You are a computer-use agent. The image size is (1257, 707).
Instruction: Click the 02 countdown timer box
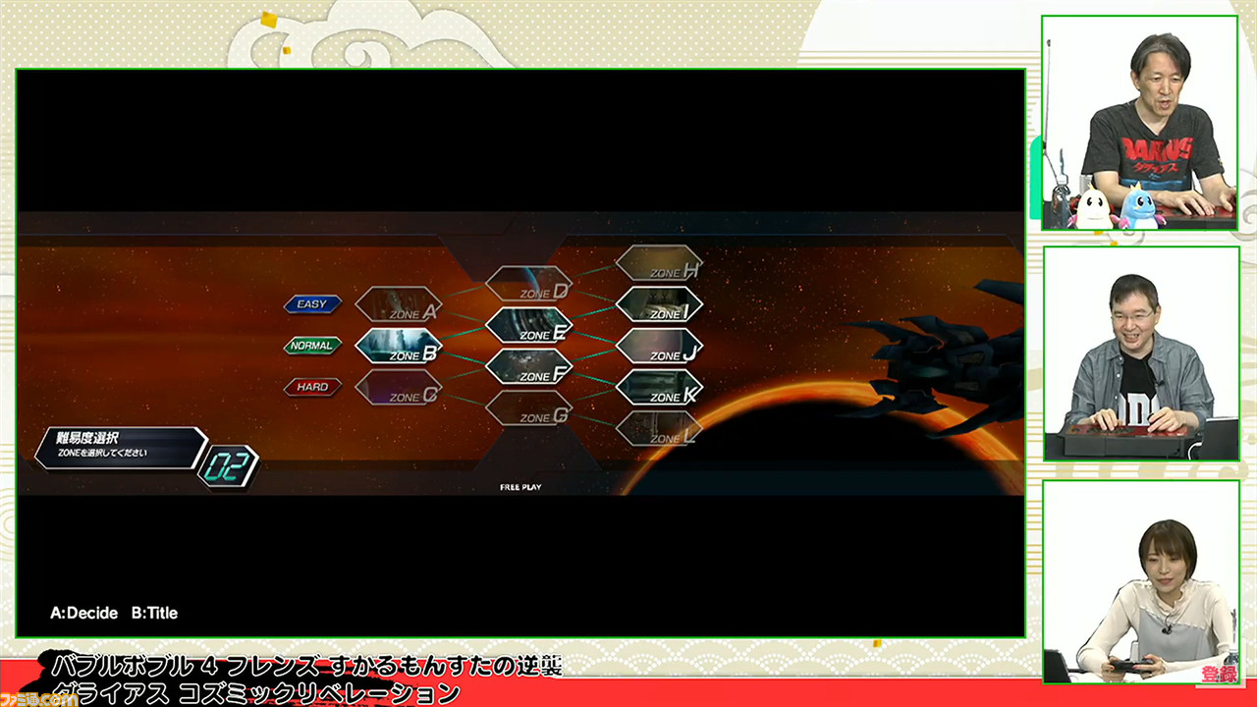[228, 467]
